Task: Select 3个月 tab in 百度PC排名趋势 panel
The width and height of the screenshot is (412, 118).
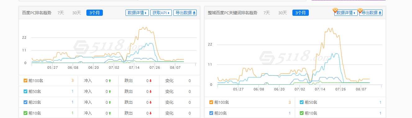Action: click(x=94, y=13)
